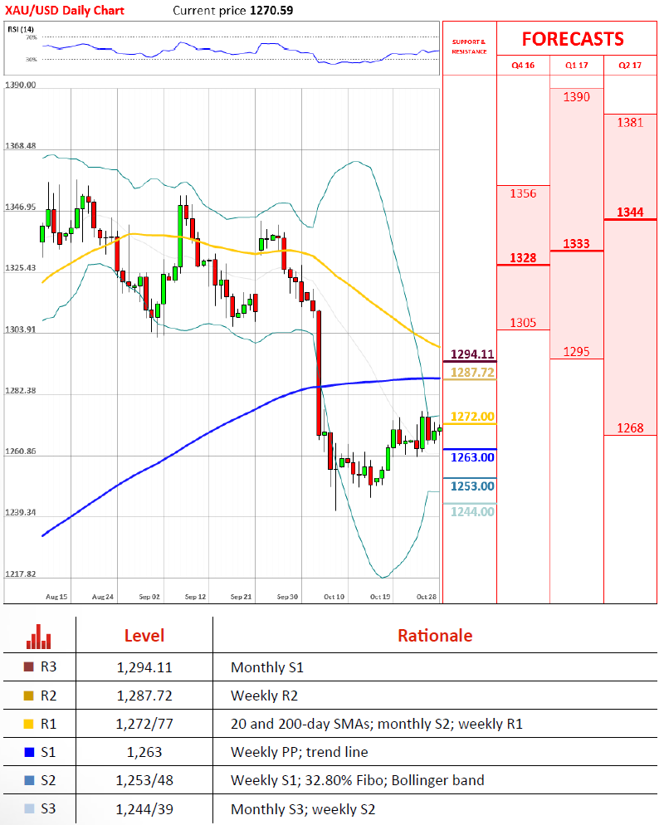This screenshot has width=664, height=825.
Task: Click the 1303.91 price axis label
Action: pyautogui.click(x=21, y=330)
